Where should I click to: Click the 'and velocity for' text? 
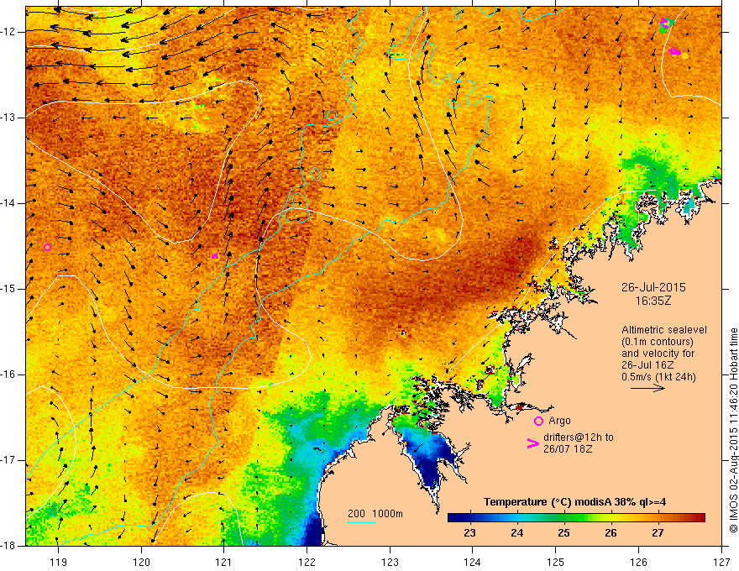[658, 354]
